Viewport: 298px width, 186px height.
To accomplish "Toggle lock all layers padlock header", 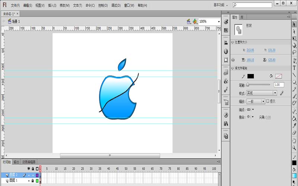I will (33, 169).
